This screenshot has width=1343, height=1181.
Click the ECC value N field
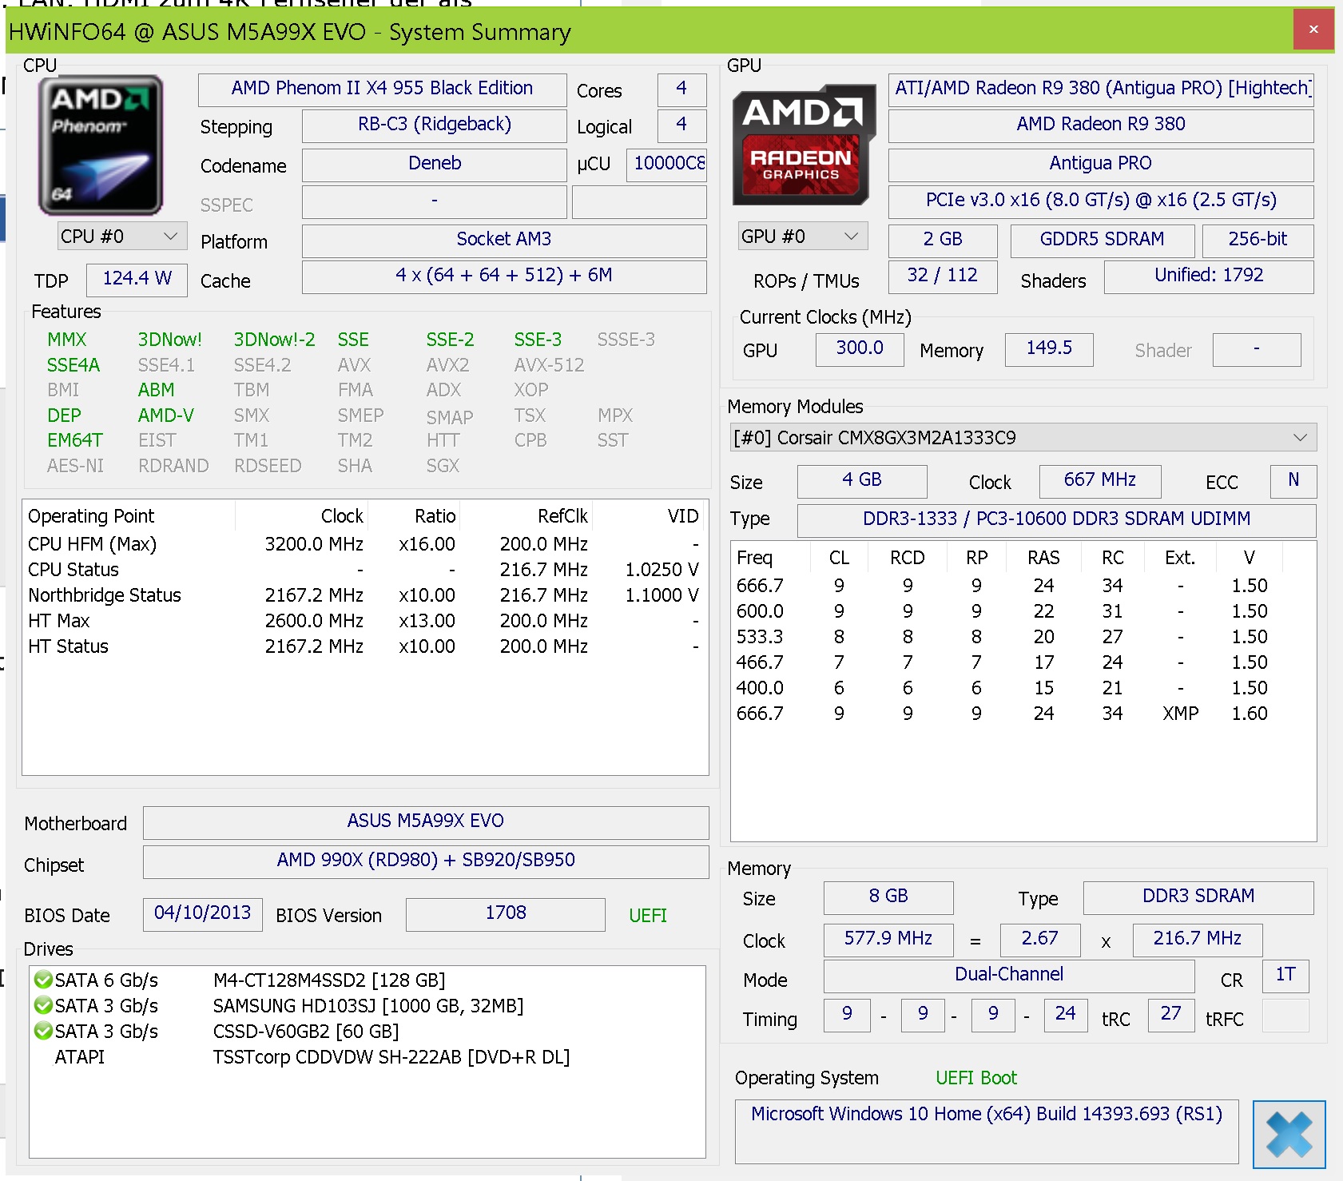click(1293, 481)
